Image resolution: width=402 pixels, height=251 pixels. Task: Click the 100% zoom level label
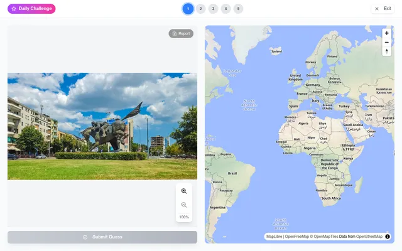point(184,217)
